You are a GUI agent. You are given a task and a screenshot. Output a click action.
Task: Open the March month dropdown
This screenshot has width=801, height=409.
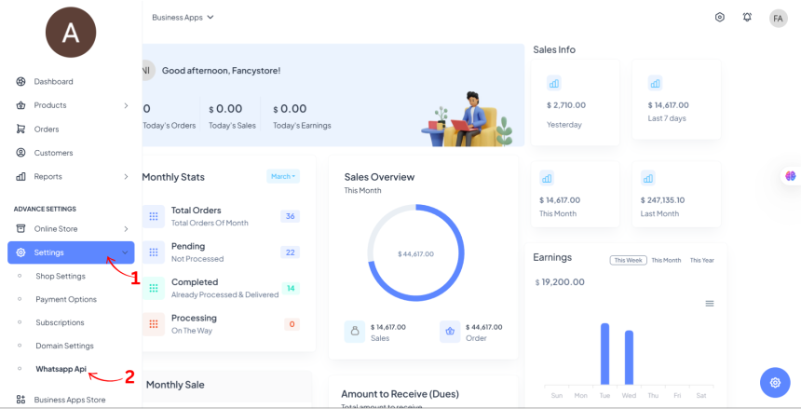pos(283,176)
